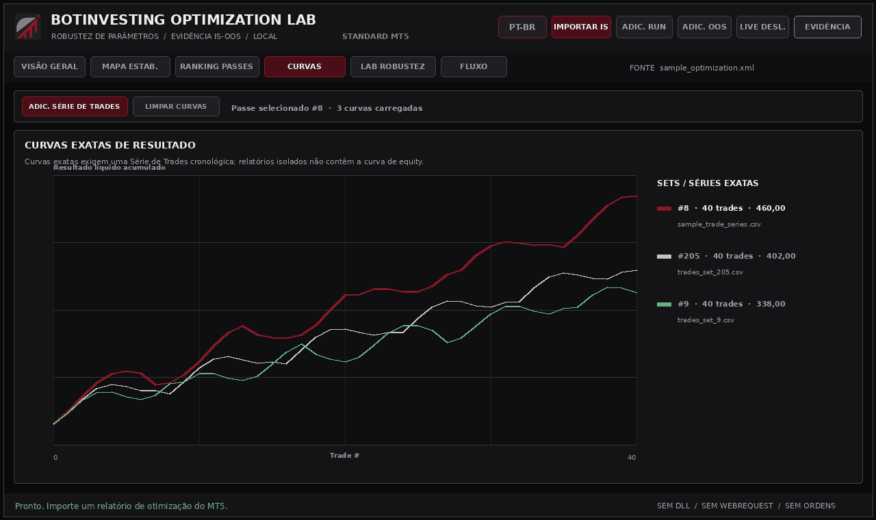Select legend entry #205 · 40 trades · 402,00
The image size is (876, 520).
(736, 257)
